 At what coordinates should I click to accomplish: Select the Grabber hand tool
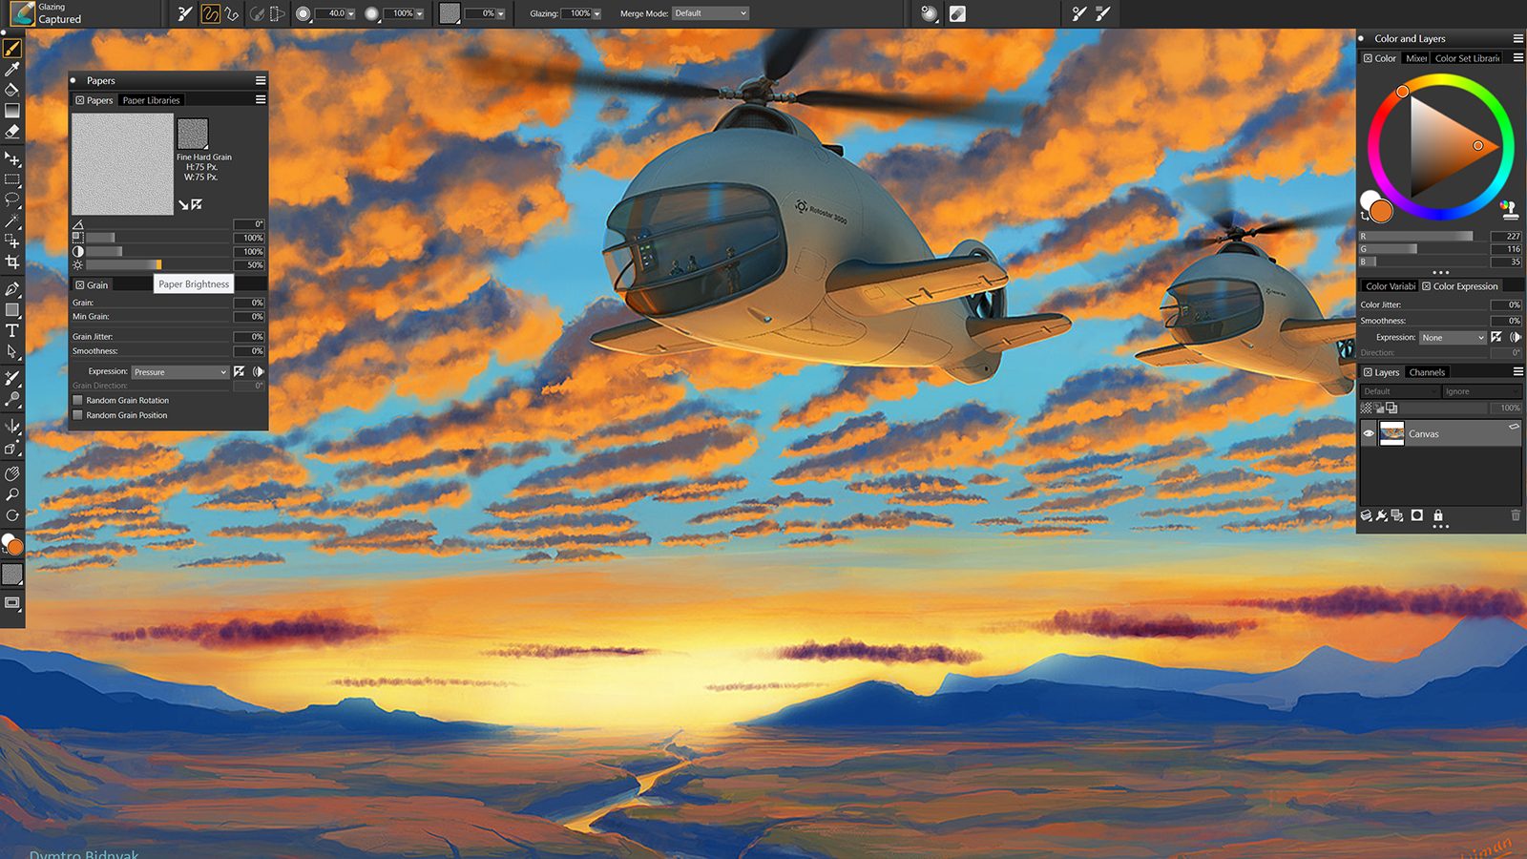(12, 473)
